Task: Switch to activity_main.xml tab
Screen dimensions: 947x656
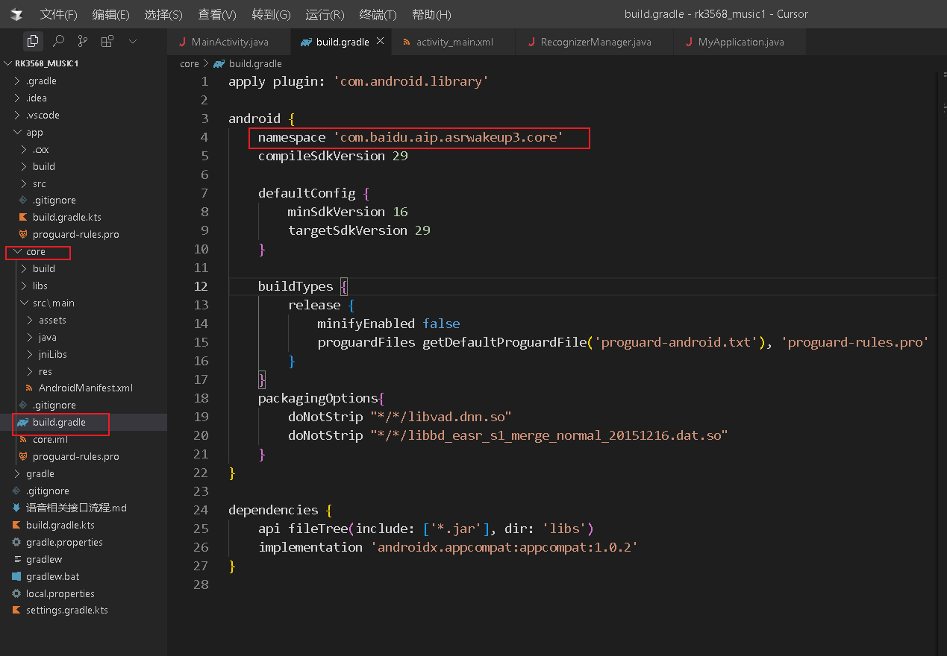Action: click(454, 42)
